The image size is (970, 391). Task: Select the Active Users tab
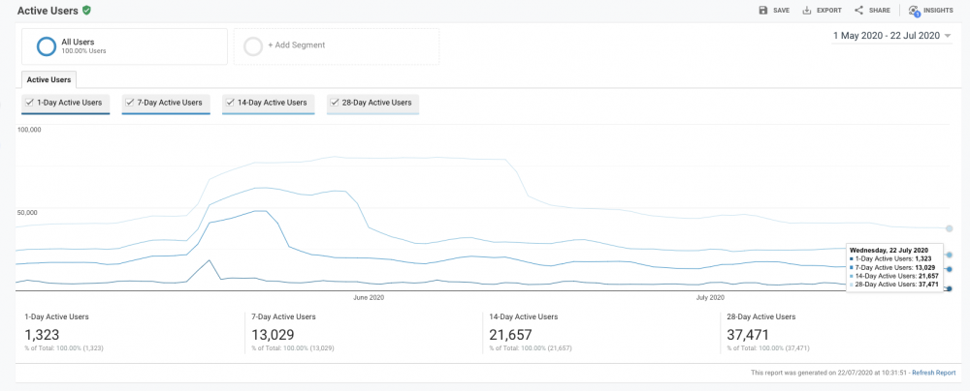[x=48, y=80]
